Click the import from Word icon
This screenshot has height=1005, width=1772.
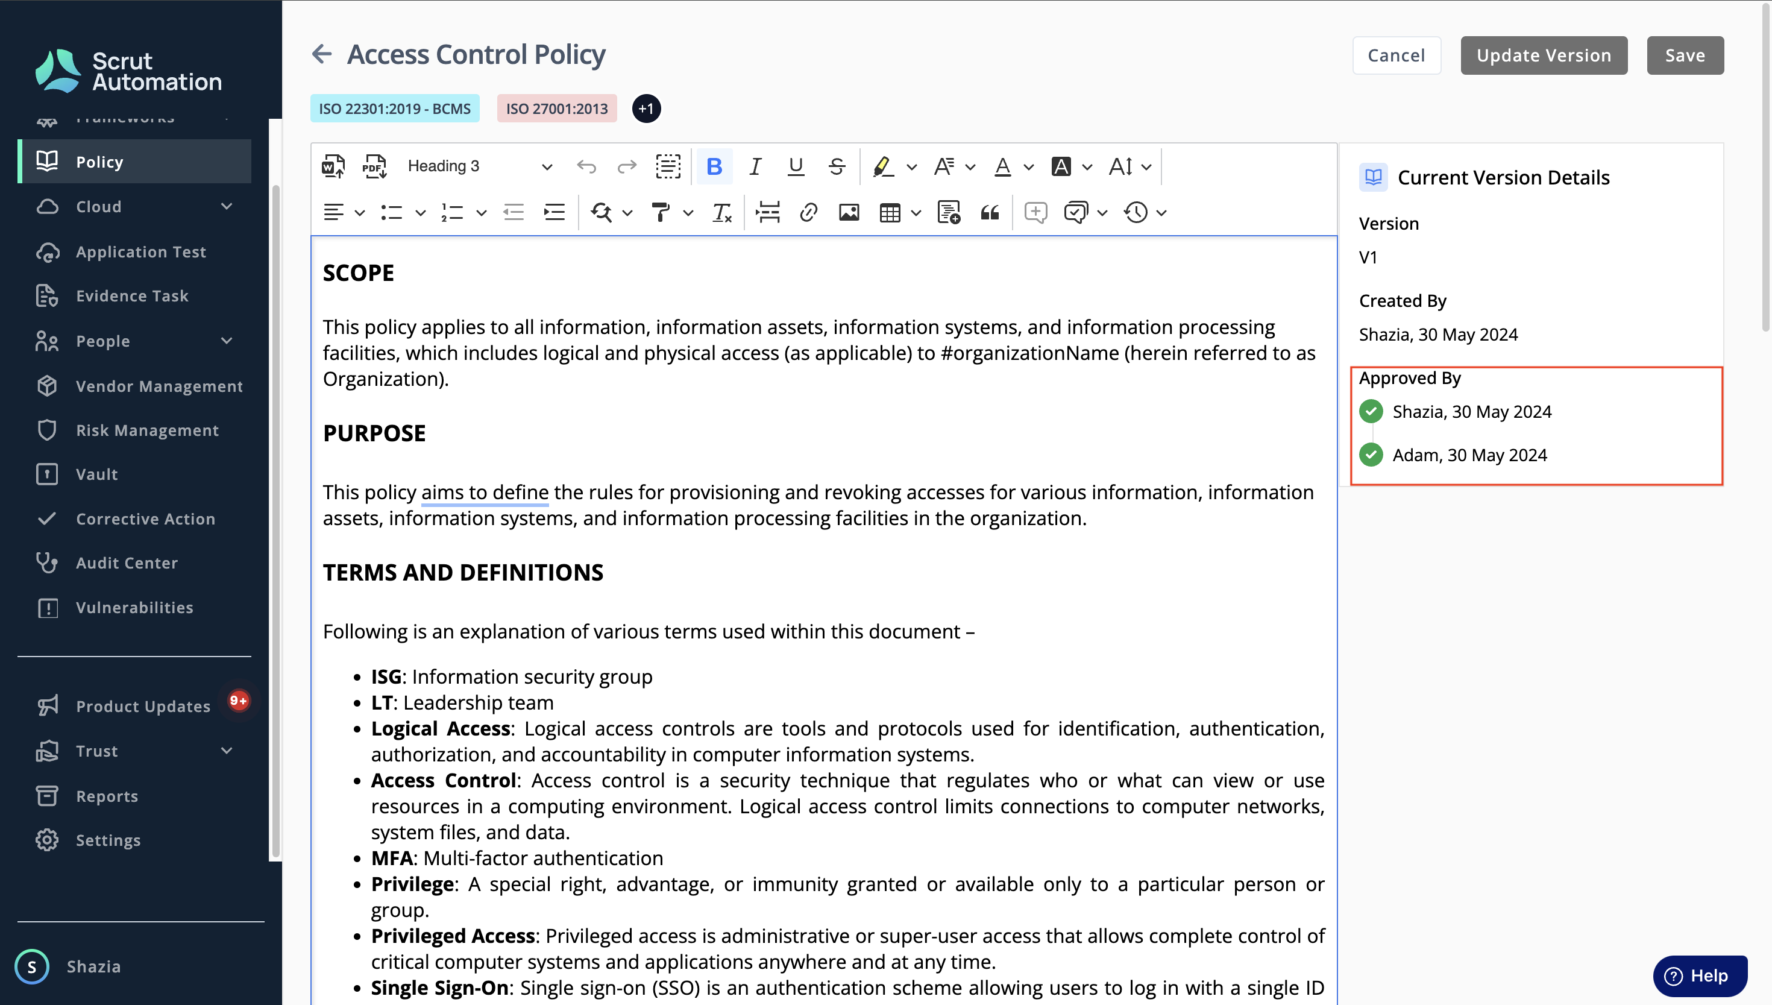333,166
